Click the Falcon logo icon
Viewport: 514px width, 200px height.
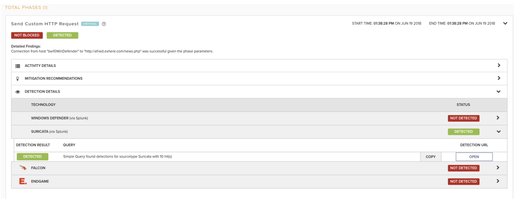point(23,168)
